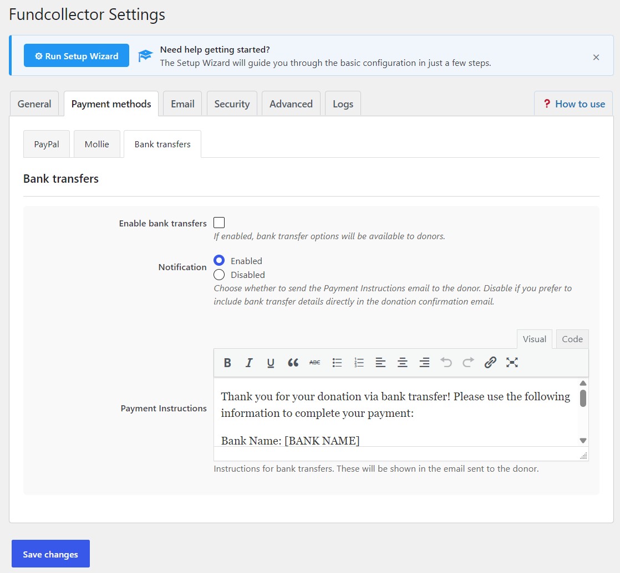The width and height of the screenshot is (620, 573).
Task: Select the Disabled notification radio
Action: (219, 275)
